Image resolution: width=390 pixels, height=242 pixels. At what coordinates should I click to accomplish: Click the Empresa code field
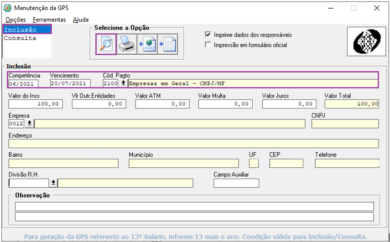coord(16,124)
